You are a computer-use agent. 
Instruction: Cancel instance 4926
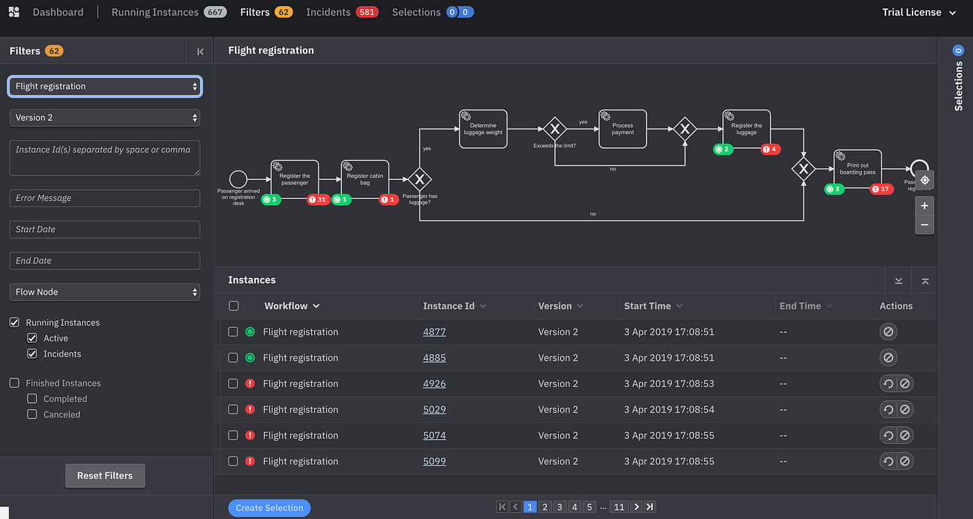(x=905, y=384)
